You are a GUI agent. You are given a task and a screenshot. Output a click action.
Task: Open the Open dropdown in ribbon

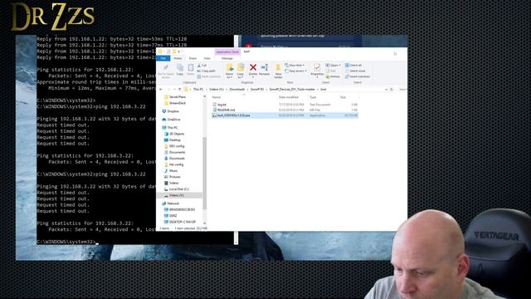pyautogui.click(x=334, y=65)
